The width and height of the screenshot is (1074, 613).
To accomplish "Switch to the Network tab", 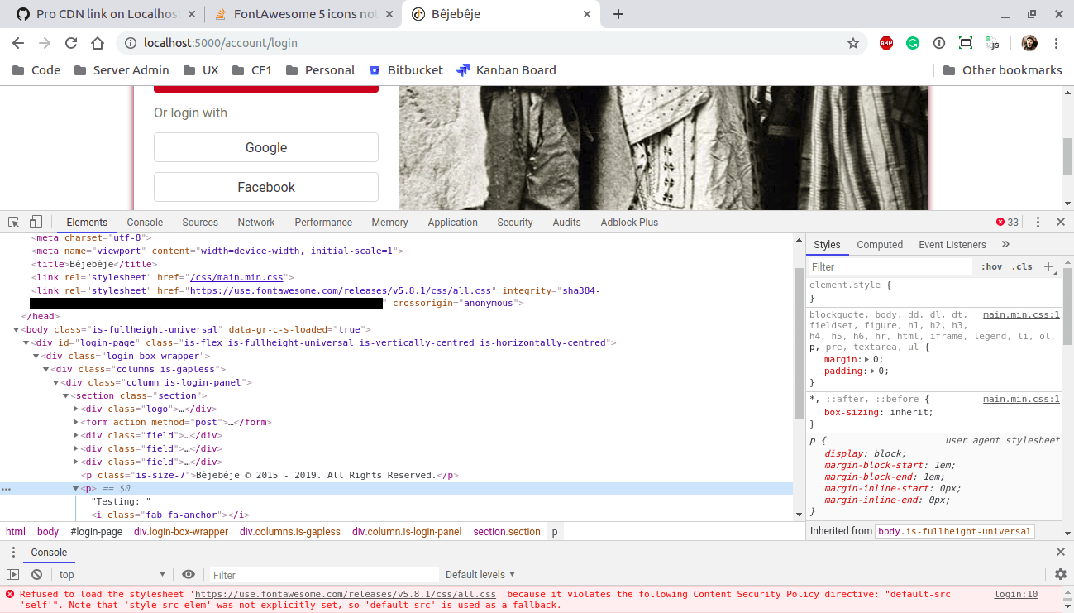I will coord(255,222).
